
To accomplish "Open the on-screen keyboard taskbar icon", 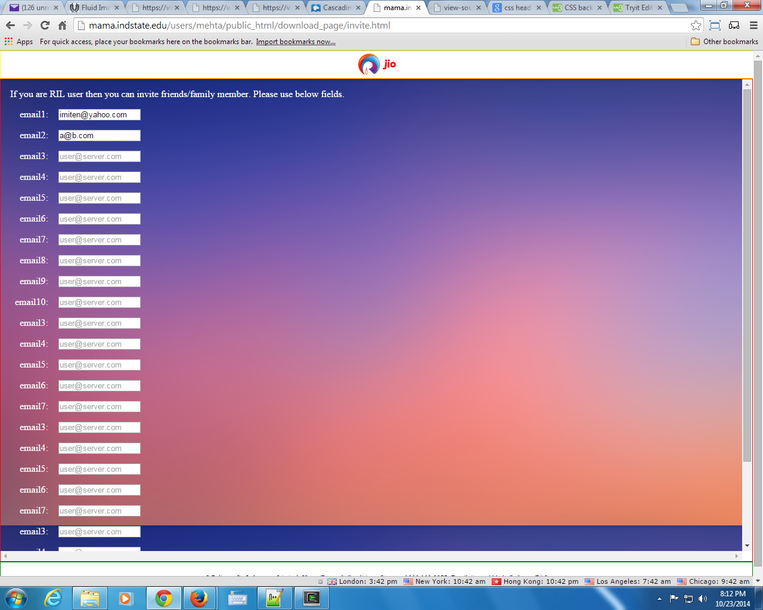I will pyautogui.click(x=237, y=598).
